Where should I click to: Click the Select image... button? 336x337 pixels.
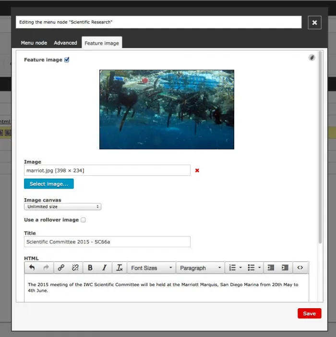pos(49,184)
